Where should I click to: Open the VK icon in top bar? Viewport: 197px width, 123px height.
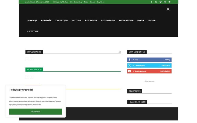(x=165, y=2)
